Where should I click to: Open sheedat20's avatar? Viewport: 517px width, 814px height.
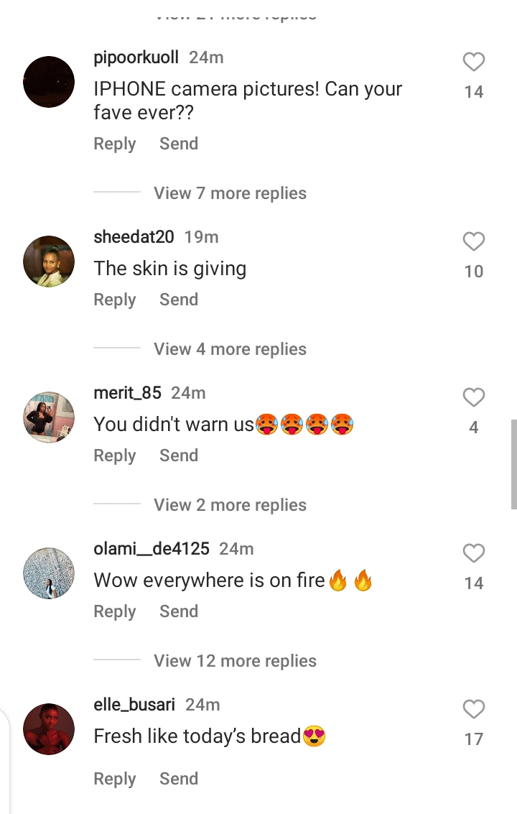tap(49, 262)
